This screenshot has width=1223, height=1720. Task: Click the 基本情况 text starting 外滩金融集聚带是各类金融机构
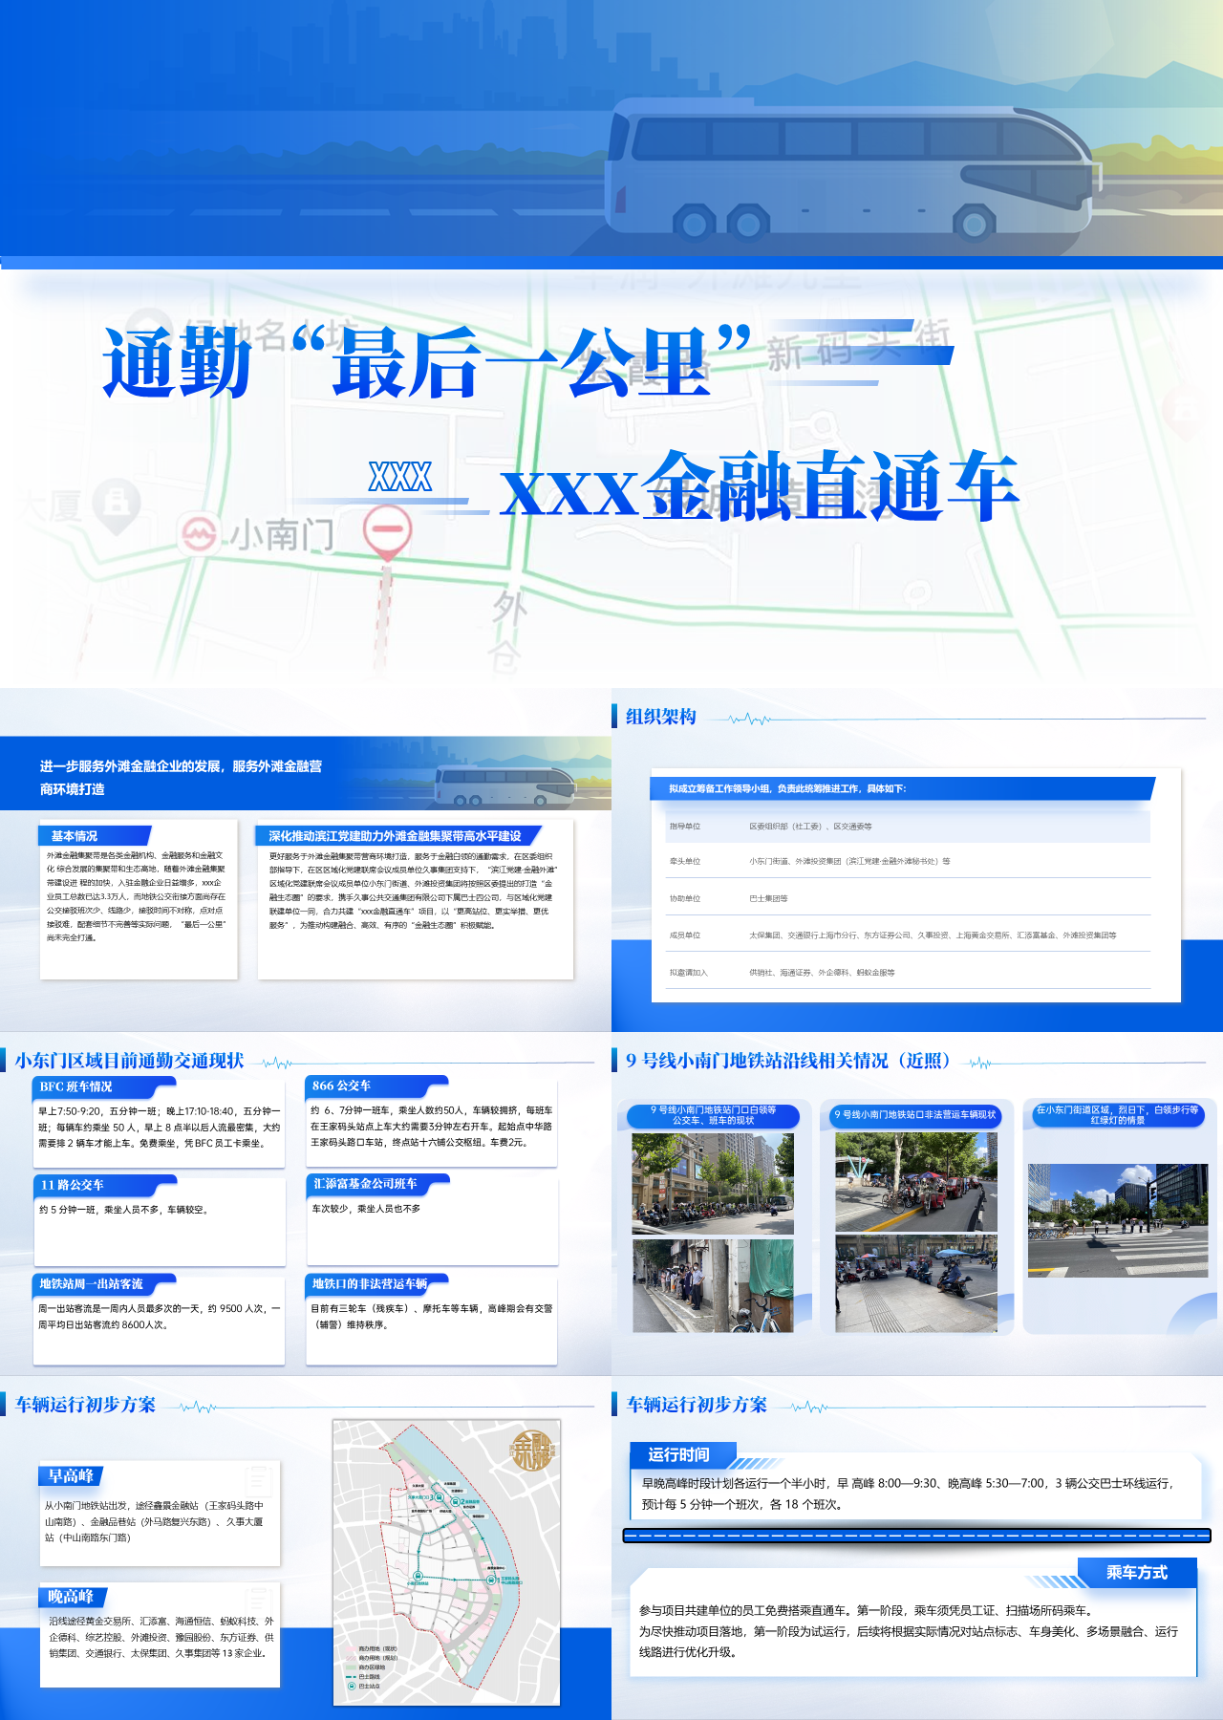(137, 896)
